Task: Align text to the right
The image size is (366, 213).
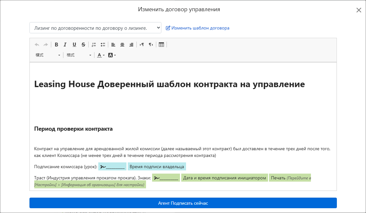Action: [x=131, y=45]
